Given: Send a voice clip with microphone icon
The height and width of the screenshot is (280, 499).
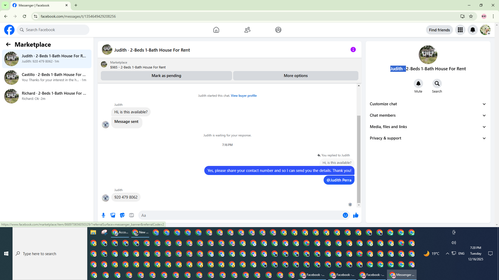Looking at the screenshot, I should [x=103, y=215].
